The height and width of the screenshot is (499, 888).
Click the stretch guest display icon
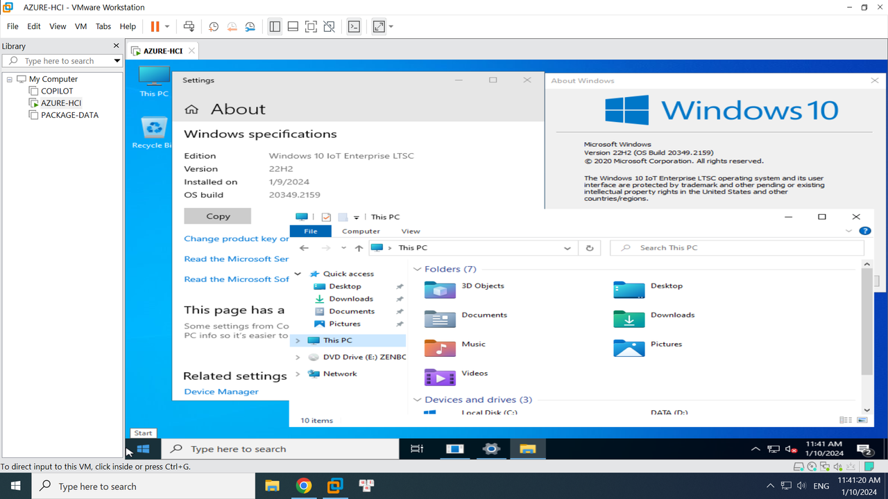point(379,26)
